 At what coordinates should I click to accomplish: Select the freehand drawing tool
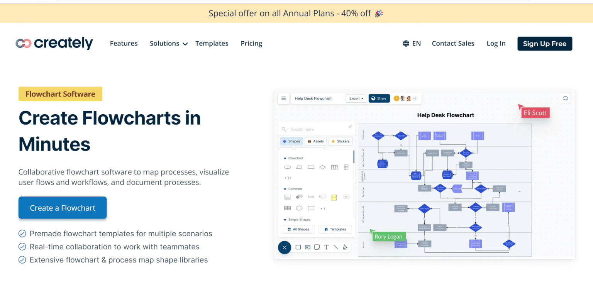(345, 247)
